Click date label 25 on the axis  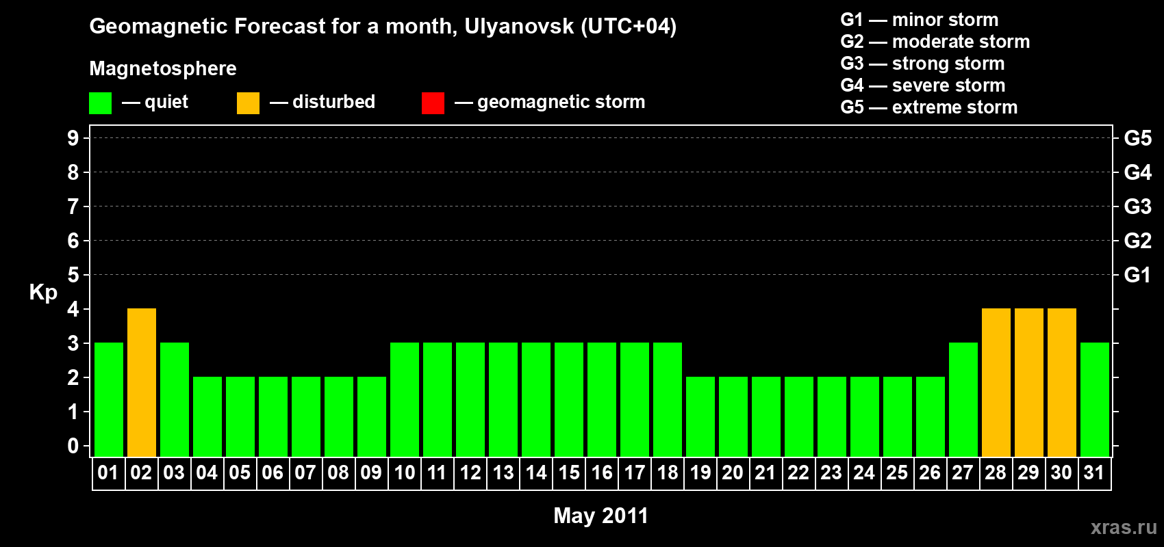(x=897, y=472)
